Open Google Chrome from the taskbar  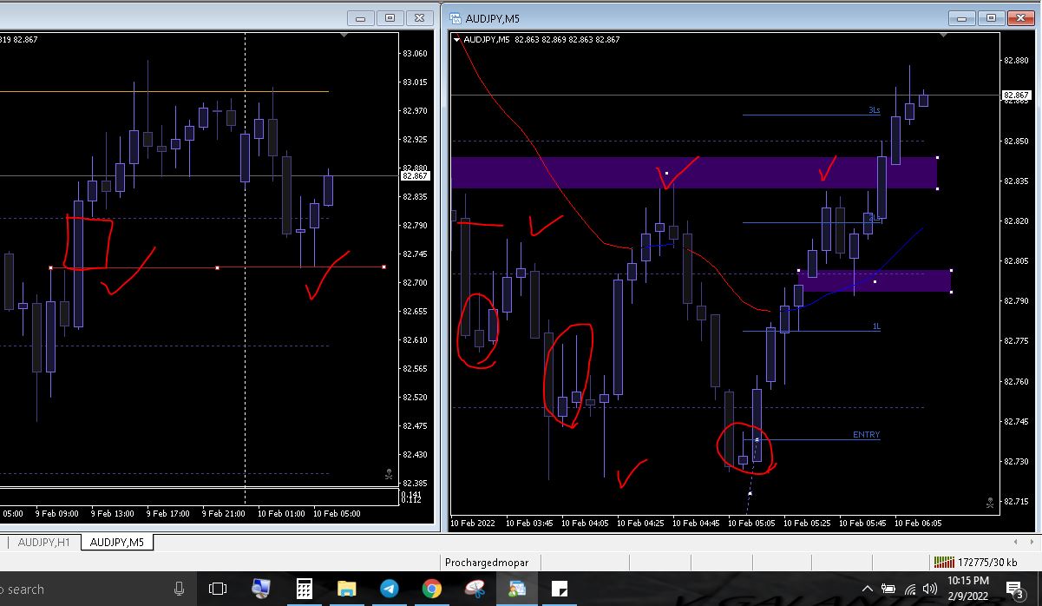431,590
